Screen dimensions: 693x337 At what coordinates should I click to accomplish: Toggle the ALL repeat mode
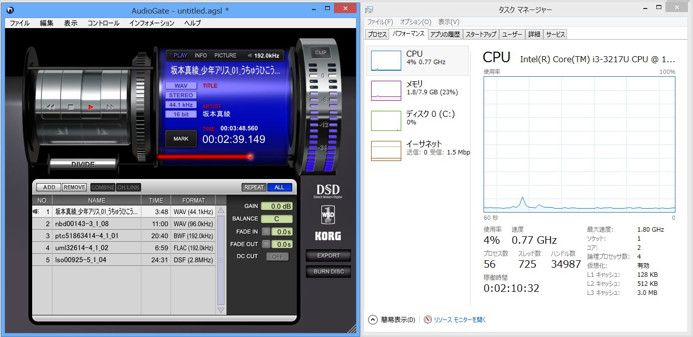[279, 187]
